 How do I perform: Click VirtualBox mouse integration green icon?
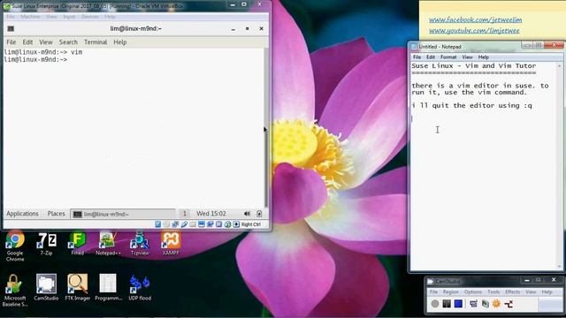[227, 224]
